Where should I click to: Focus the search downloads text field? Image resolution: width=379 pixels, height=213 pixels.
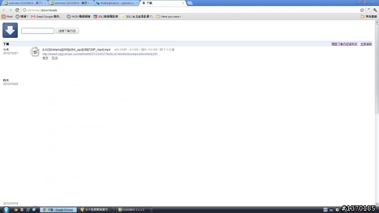pyautogui.click(x=38, y=31)
